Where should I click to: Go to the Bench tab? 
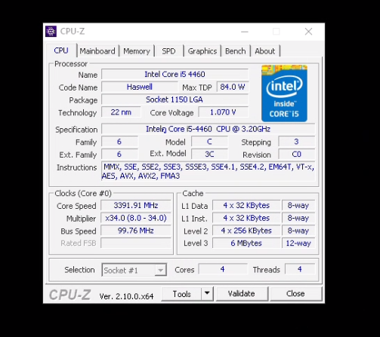click(236, 51)
